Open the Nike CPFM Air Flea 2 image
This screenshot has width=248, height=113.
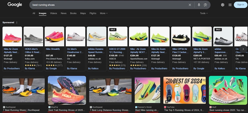tap(181, 36)
